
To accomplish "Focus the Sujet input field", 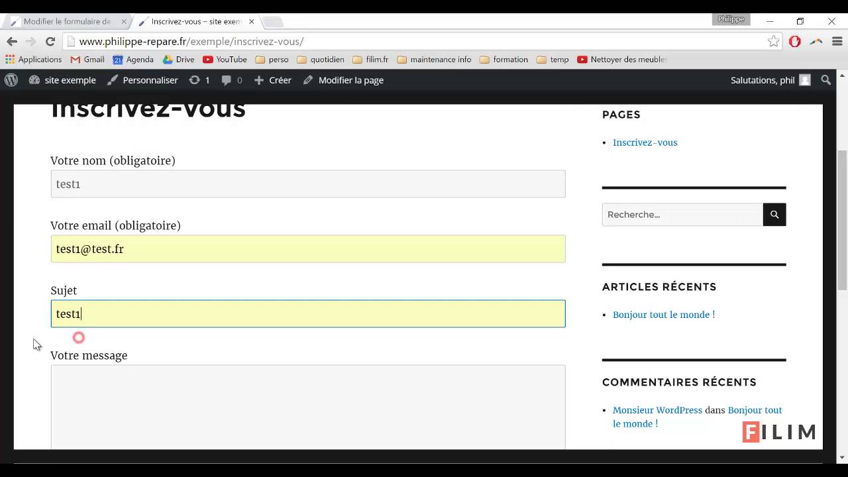I will click(x=308, y=314).
